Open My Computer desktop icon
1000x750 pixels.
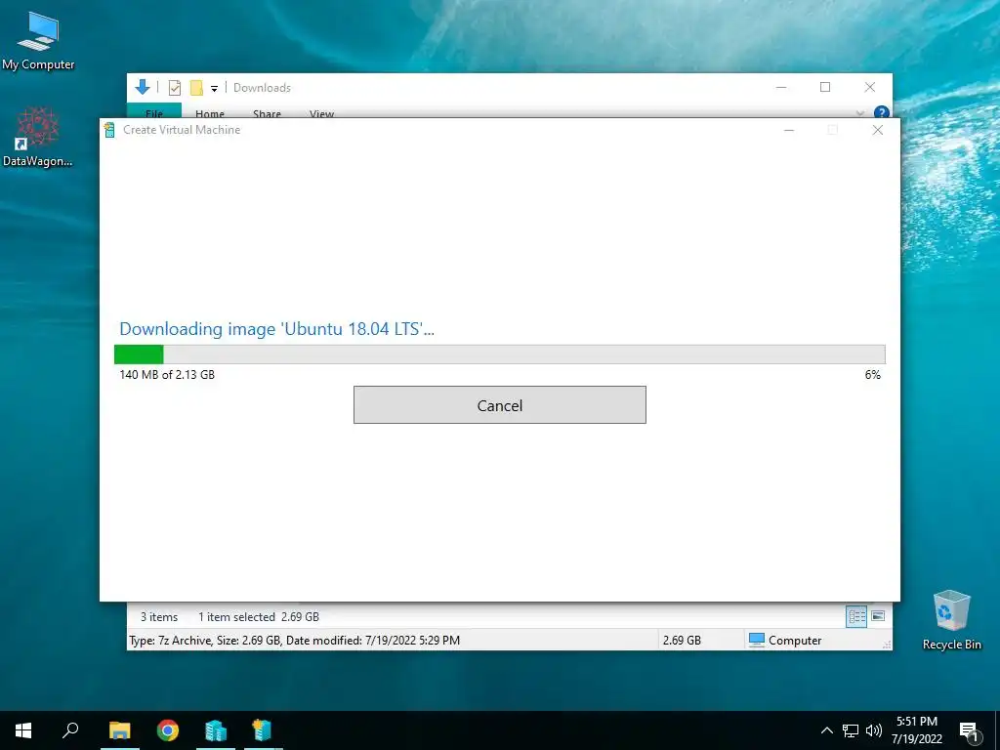(x=38, y=40)
